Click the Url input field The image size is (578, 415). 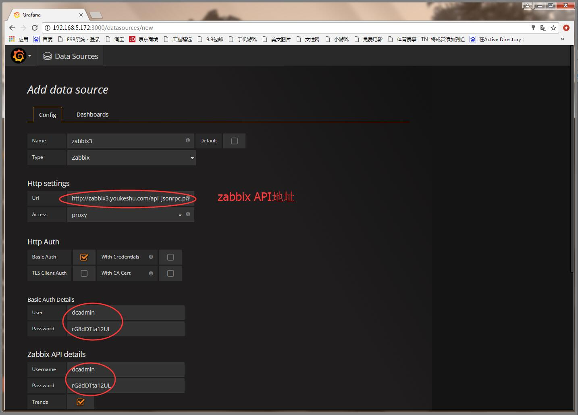131,198
